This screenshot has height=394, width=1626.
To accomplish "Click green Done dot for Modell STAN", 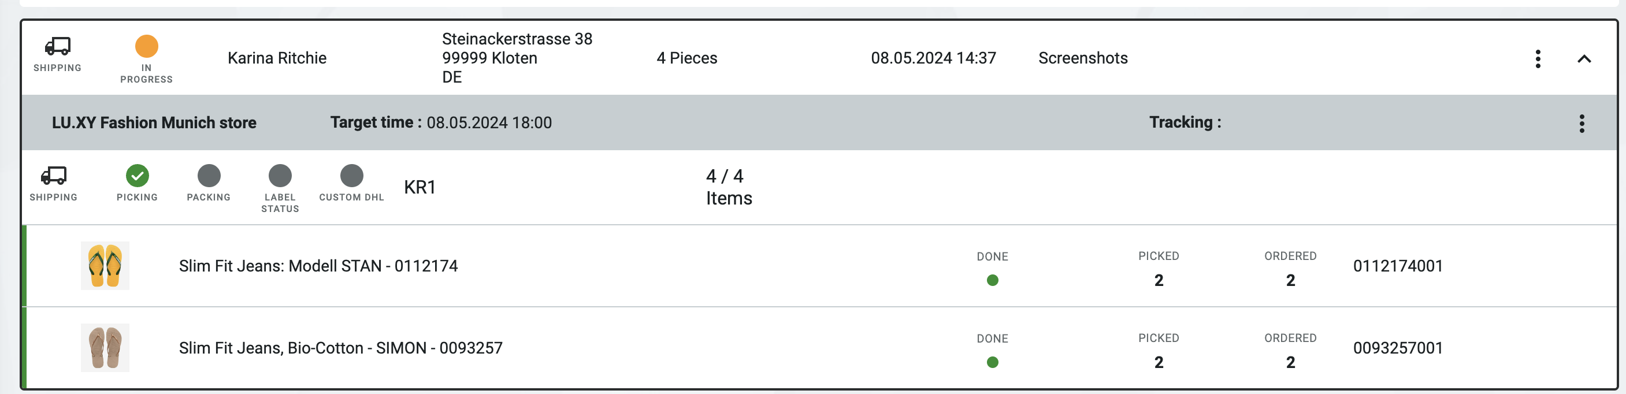I will [x=992, y=280].
